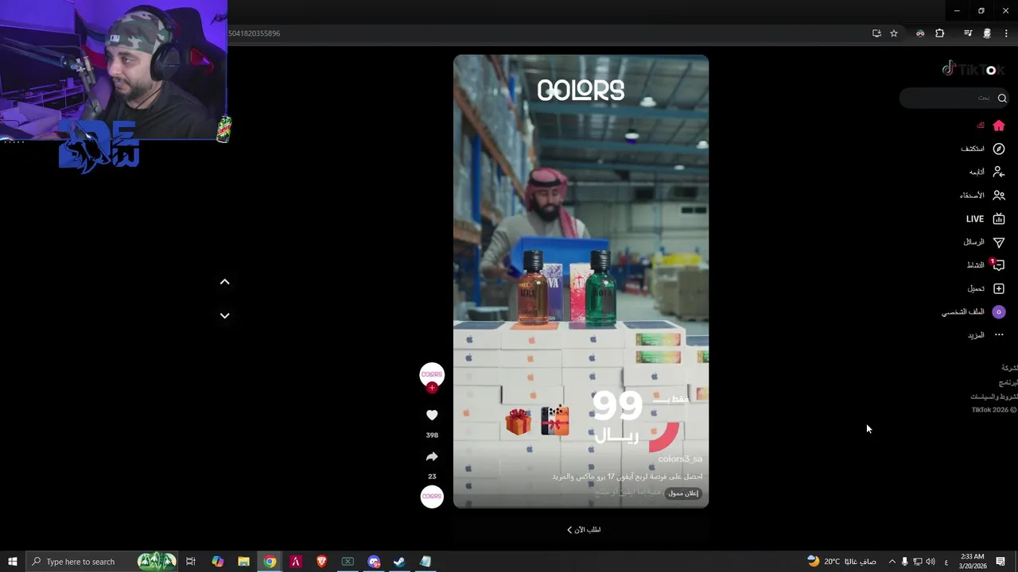Click the 'اطلب الآن' order now link
The image size is (1018, 572).
584,530
